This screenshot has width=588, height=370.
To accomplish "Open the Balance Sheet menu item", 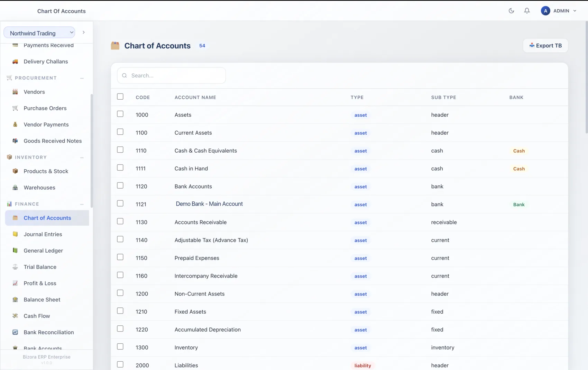I will point(47,299).
